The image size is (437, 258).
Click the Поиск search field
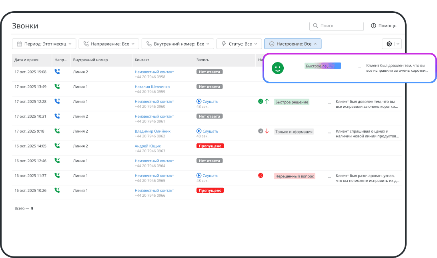pos(339,26)
